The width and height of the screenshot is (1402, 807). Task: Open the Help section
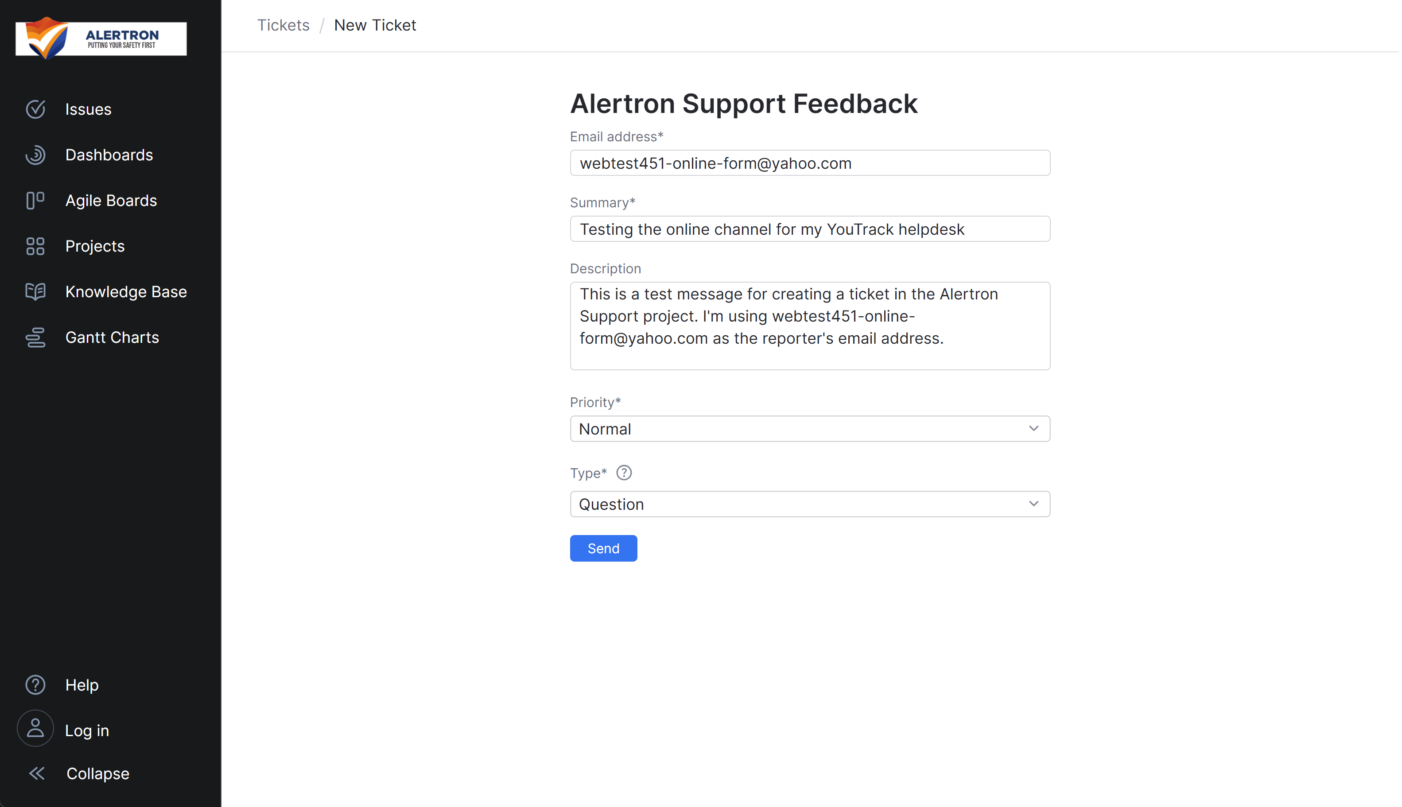[x=82, y=685]
